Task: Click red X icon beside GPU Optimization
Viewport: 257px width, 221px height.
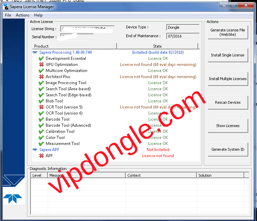Action: pyautogui.click(x=41, y=65)
